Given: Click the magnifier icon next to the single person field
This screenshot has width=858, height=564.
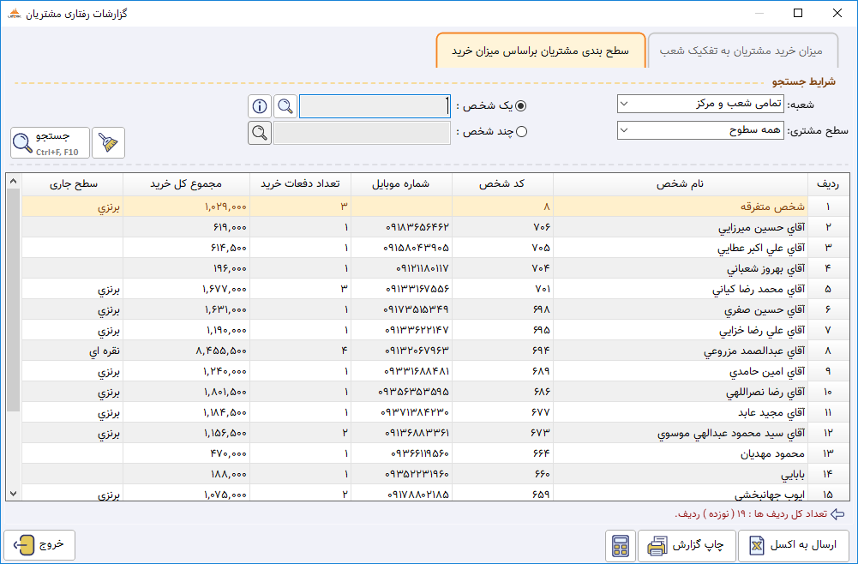Looking at the screenshot, I should click(285, 106).
